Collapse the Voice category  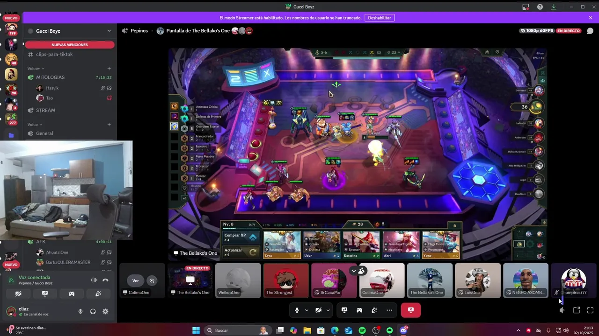[x=34, y=125]
